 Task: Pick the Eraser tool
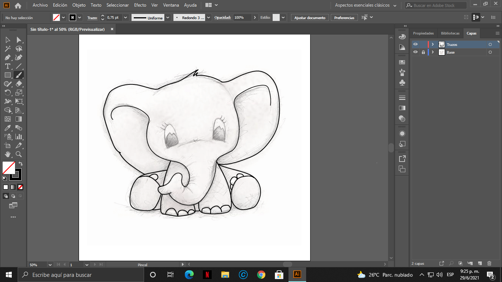click(19, 84)
